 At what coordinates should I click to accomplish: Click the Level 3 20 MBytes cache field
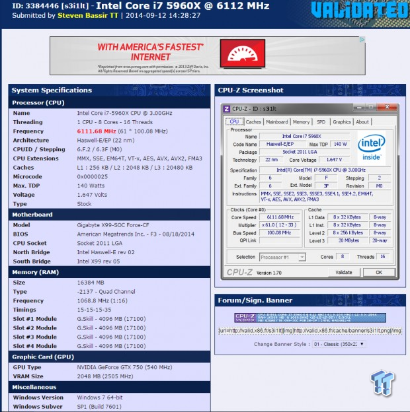point(348,241)
